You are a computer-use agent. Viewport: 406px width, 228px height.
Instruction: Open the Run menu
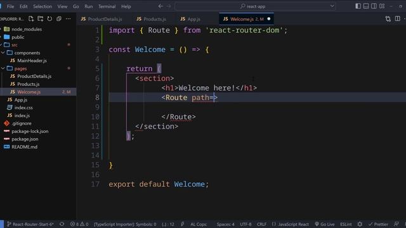click(x=89, y=6)
